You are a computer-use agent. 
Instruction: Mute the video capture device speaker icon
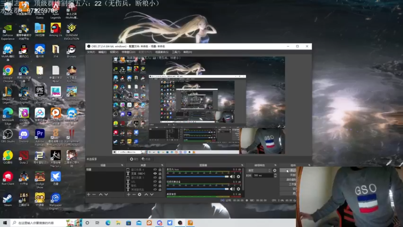pyautogui.click(x=232, y=189)
